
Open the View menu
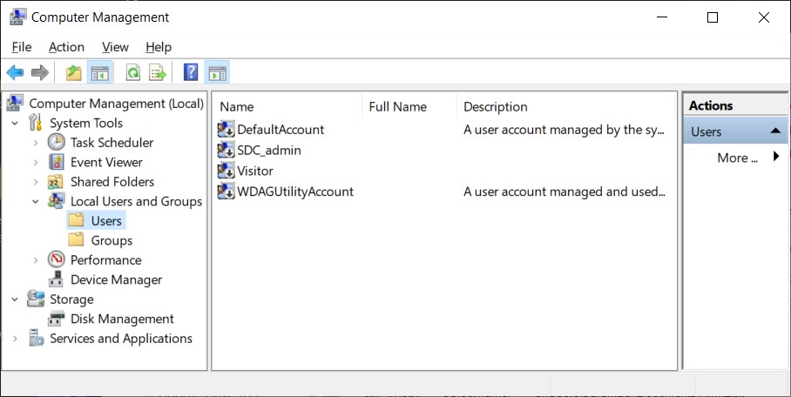(x=115, y=47)
